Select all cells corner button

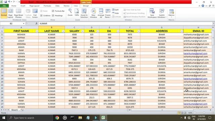click(2, 28)
